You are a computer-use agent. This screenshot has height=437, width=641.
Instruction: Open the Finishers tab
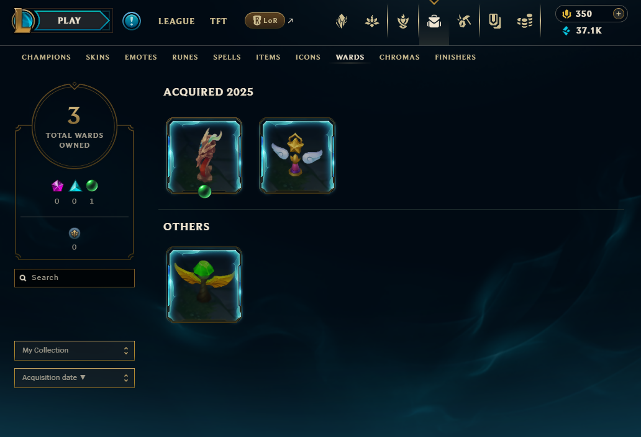(455, 57)
